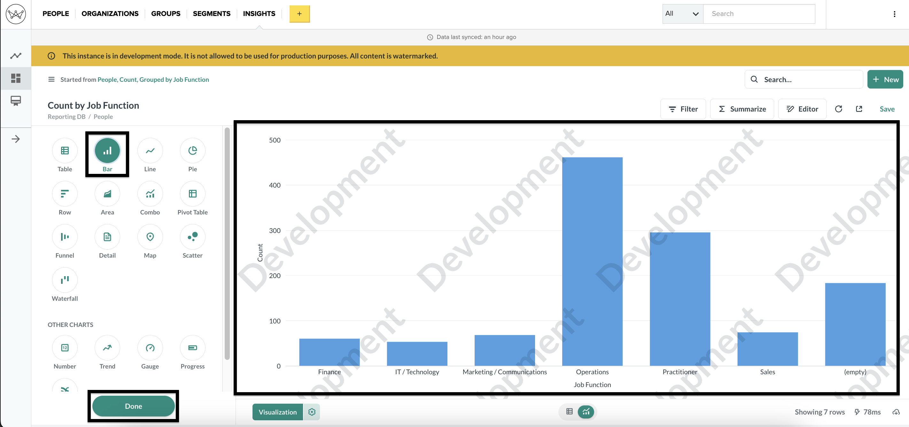Open visualization settings gear icon
Viewport: 909px width, 427px height.
click(312, 412)
